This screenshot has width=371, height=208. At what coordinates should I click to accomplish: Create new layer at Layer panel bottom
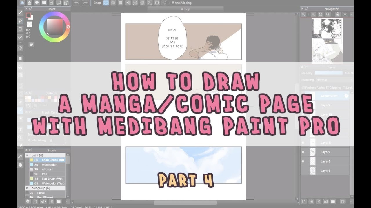(x=303, y=201)
